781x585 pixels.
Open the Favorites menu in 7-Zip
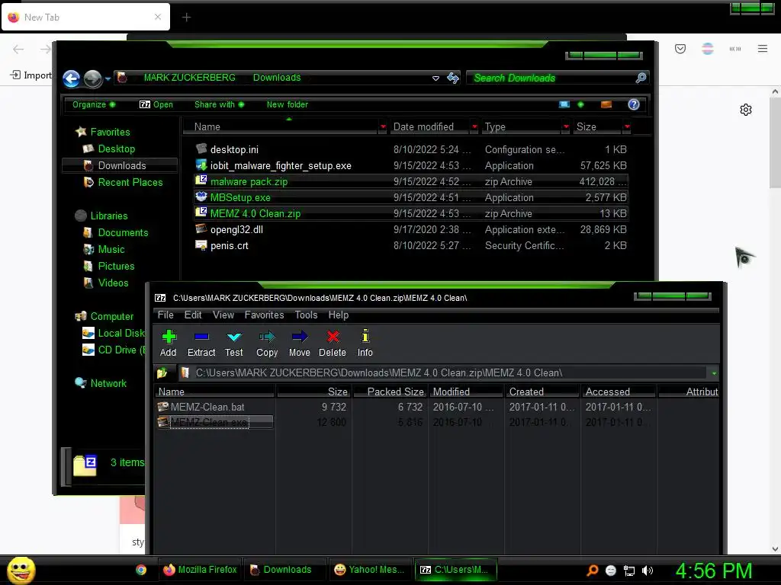[x=264, y=315]
